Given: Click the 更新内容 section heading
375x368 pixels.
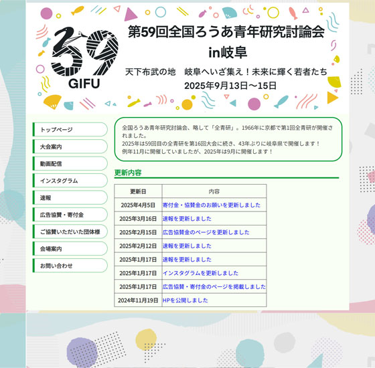Looking at the screenshot, I should pyautogui.click(x=128, y=173).
